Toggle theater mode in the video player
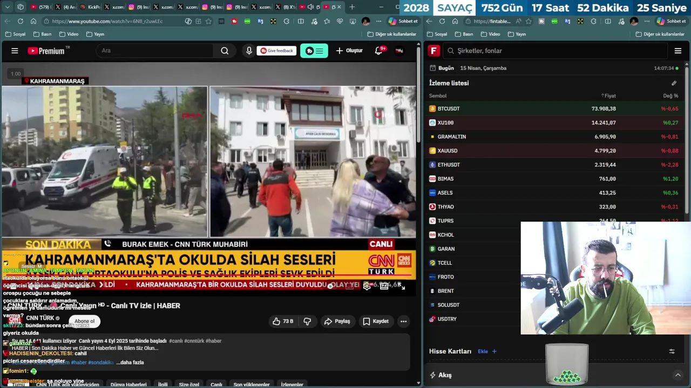691x388 pixels. [x=384, y=286]
